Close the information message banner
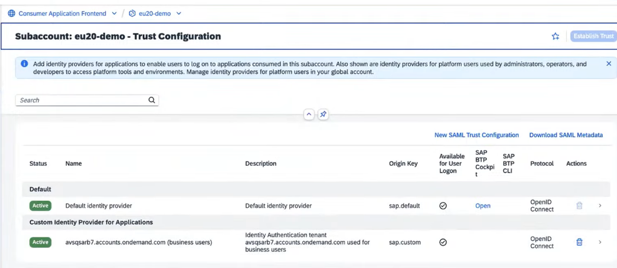617x268 pixels. tap(608, 64)
